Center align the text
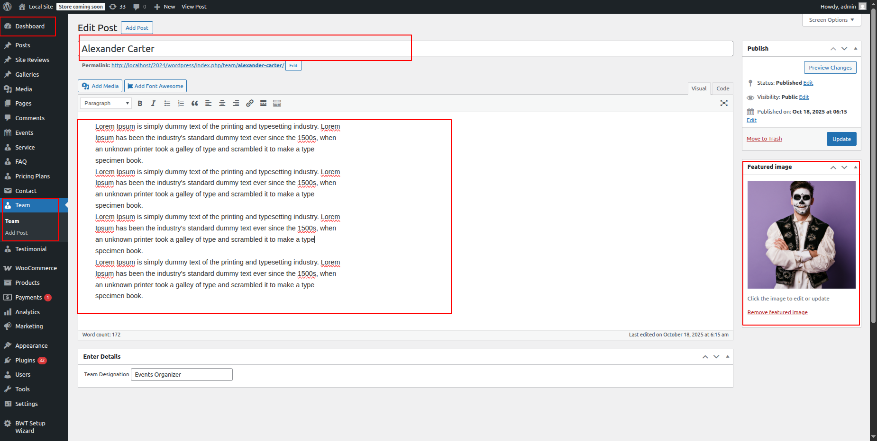The height and width of the screenshot is (441, 877). click(222, 103)
